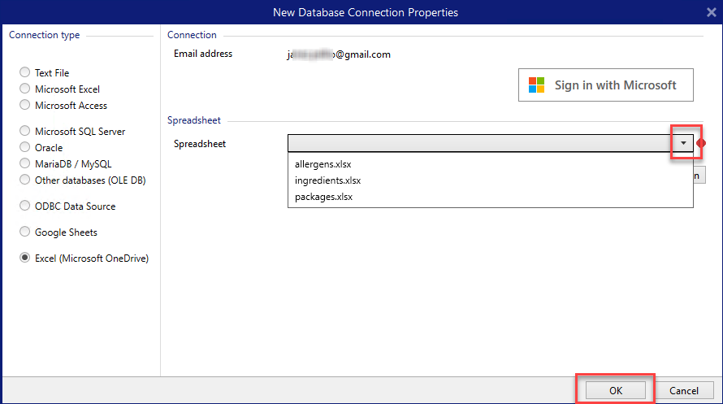The width and height of the screenshot is (723, 404).
Task: Pick ingredients.xlsx from the dropdown list
Action: click(327, 180)
